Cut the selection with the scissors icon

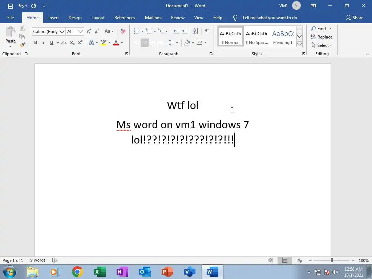pos(22,28)
